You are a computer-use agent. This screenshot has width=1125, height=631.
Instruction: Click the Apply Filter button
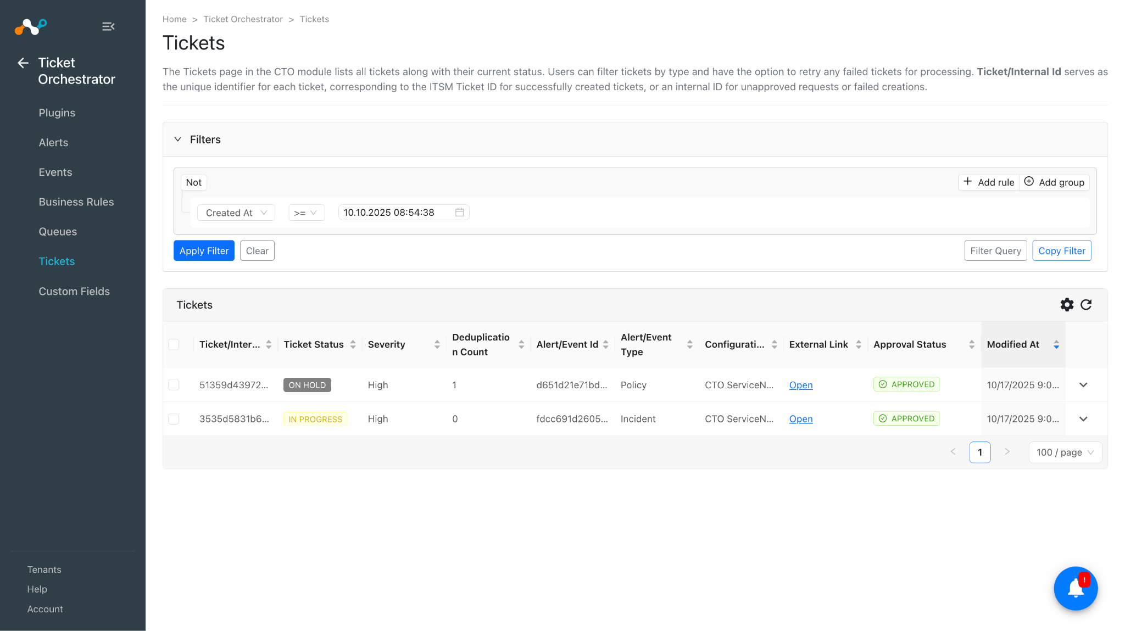click(204, 250)
